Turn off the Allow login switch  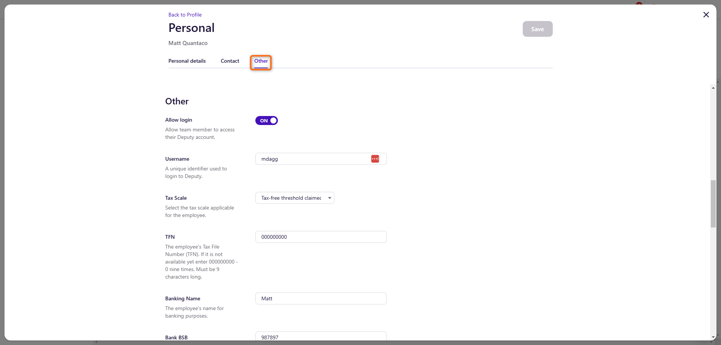point(267,121)
